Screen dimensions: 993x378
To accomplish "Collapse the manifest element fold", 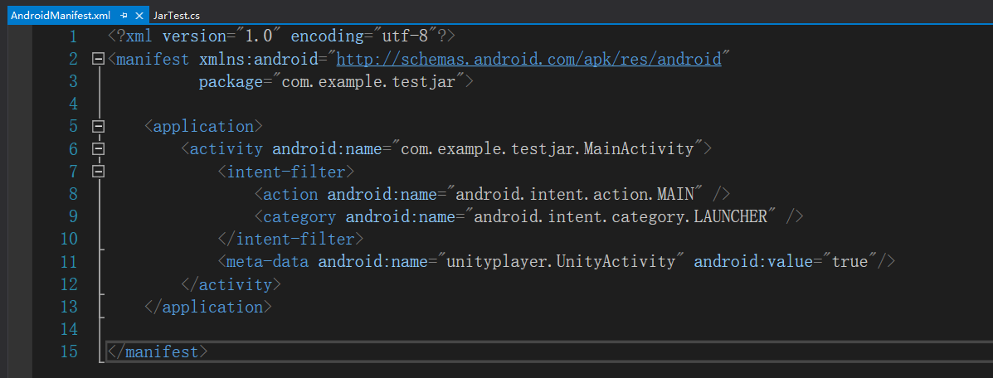I will [98, 59].
